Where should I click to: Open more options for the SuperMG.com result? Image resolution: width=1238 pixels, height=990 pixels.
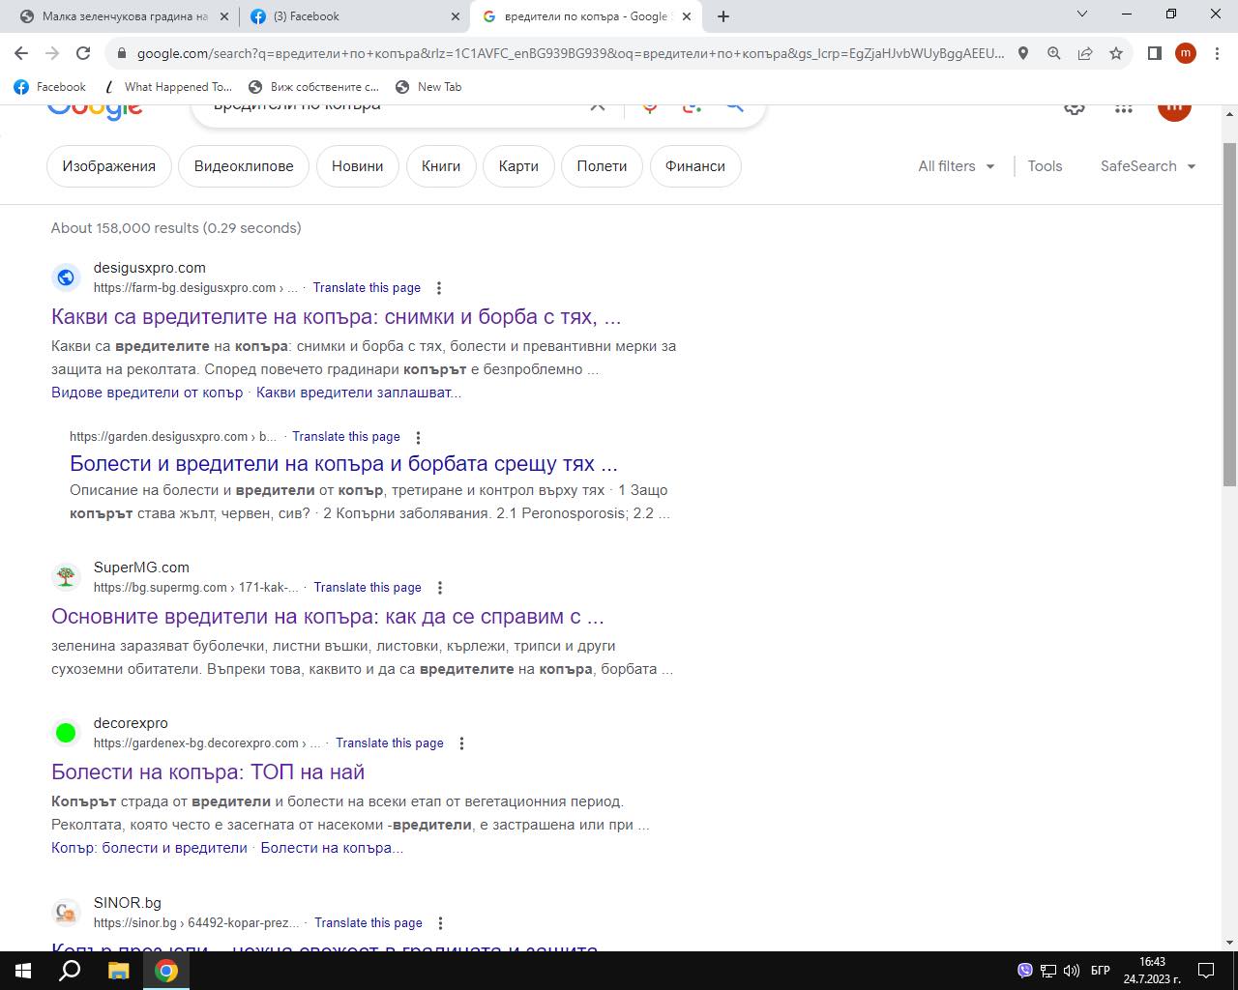440,588
